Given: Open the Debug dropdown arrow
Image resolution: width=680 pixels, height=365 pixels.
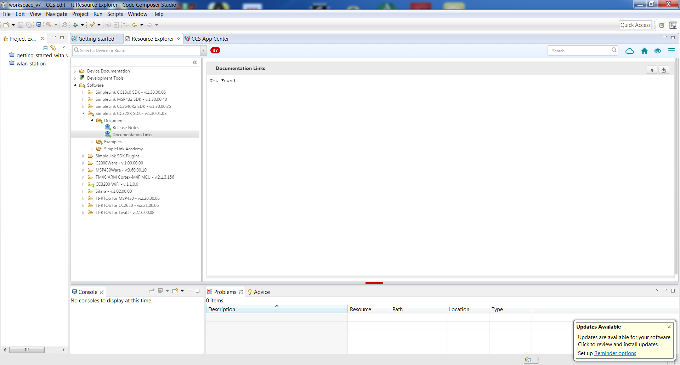Looking at the screenshot, I should [x=82, y=25].
